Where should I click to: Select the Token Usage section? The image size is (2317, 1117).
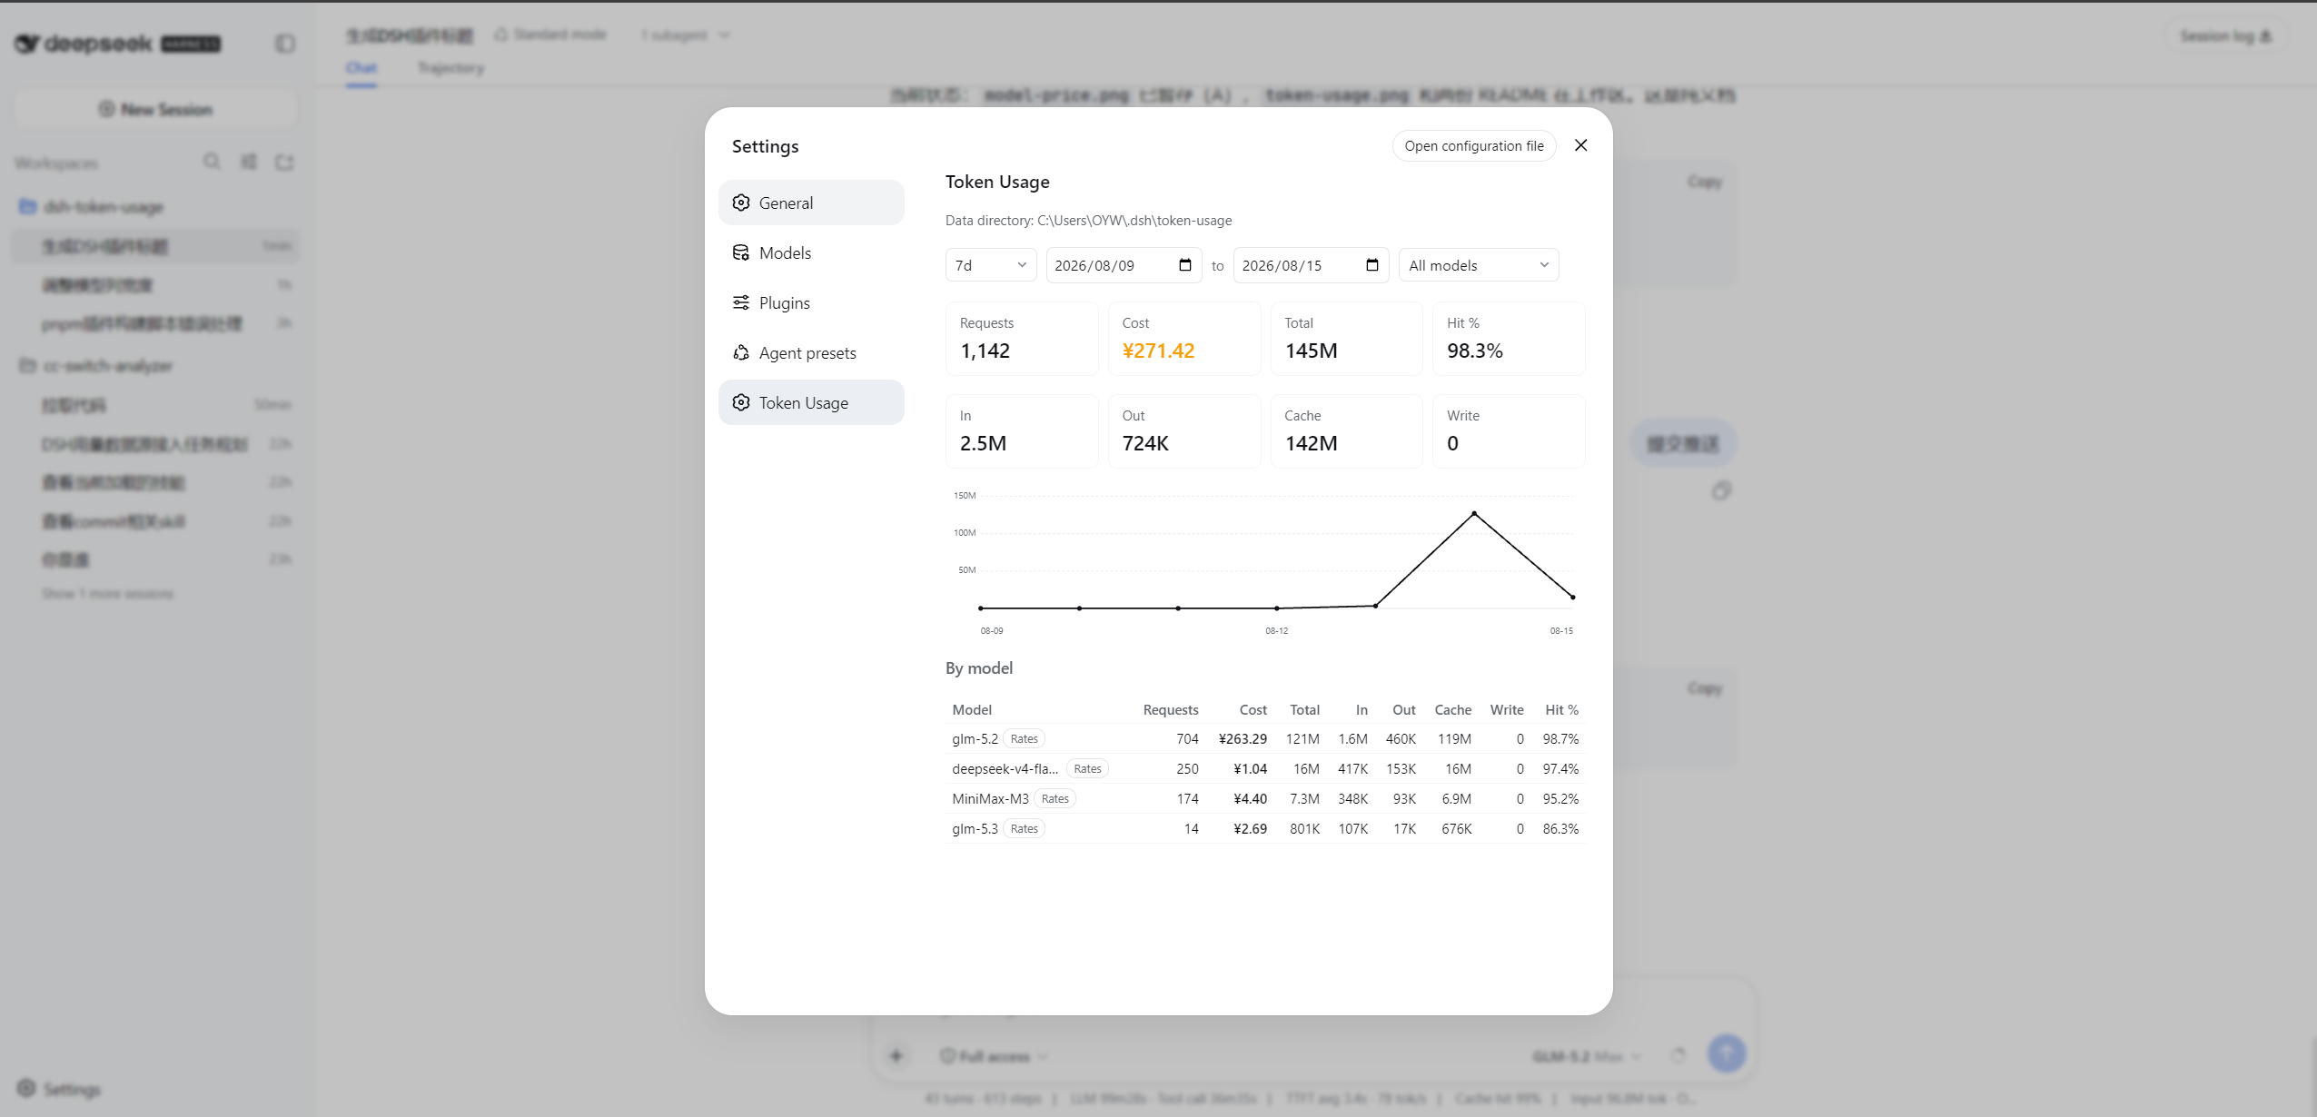click(x=811, y=402)
